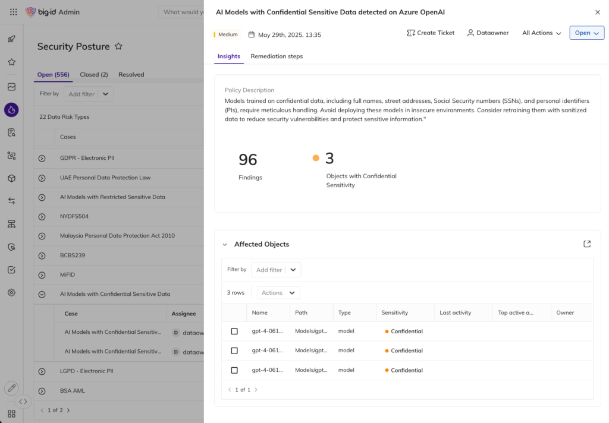Click the rocket icon in left sidebar
The image size is (609, 423).
pyautogui.click(x=11, y=39)
